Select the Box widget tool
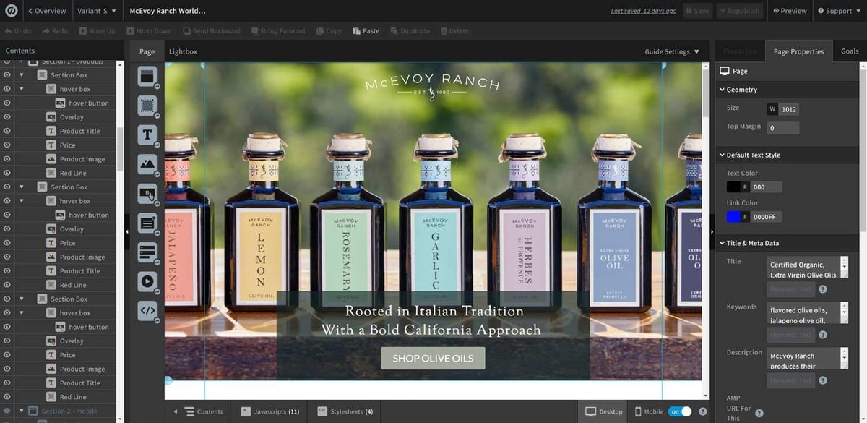 (x=147, y=106)
